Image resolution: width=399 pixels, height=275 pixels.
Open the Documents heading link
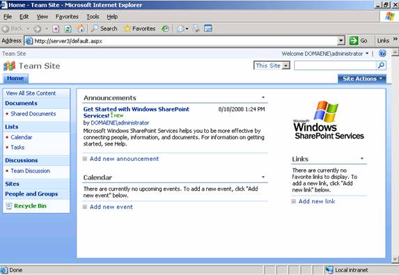tap(21, 103)
